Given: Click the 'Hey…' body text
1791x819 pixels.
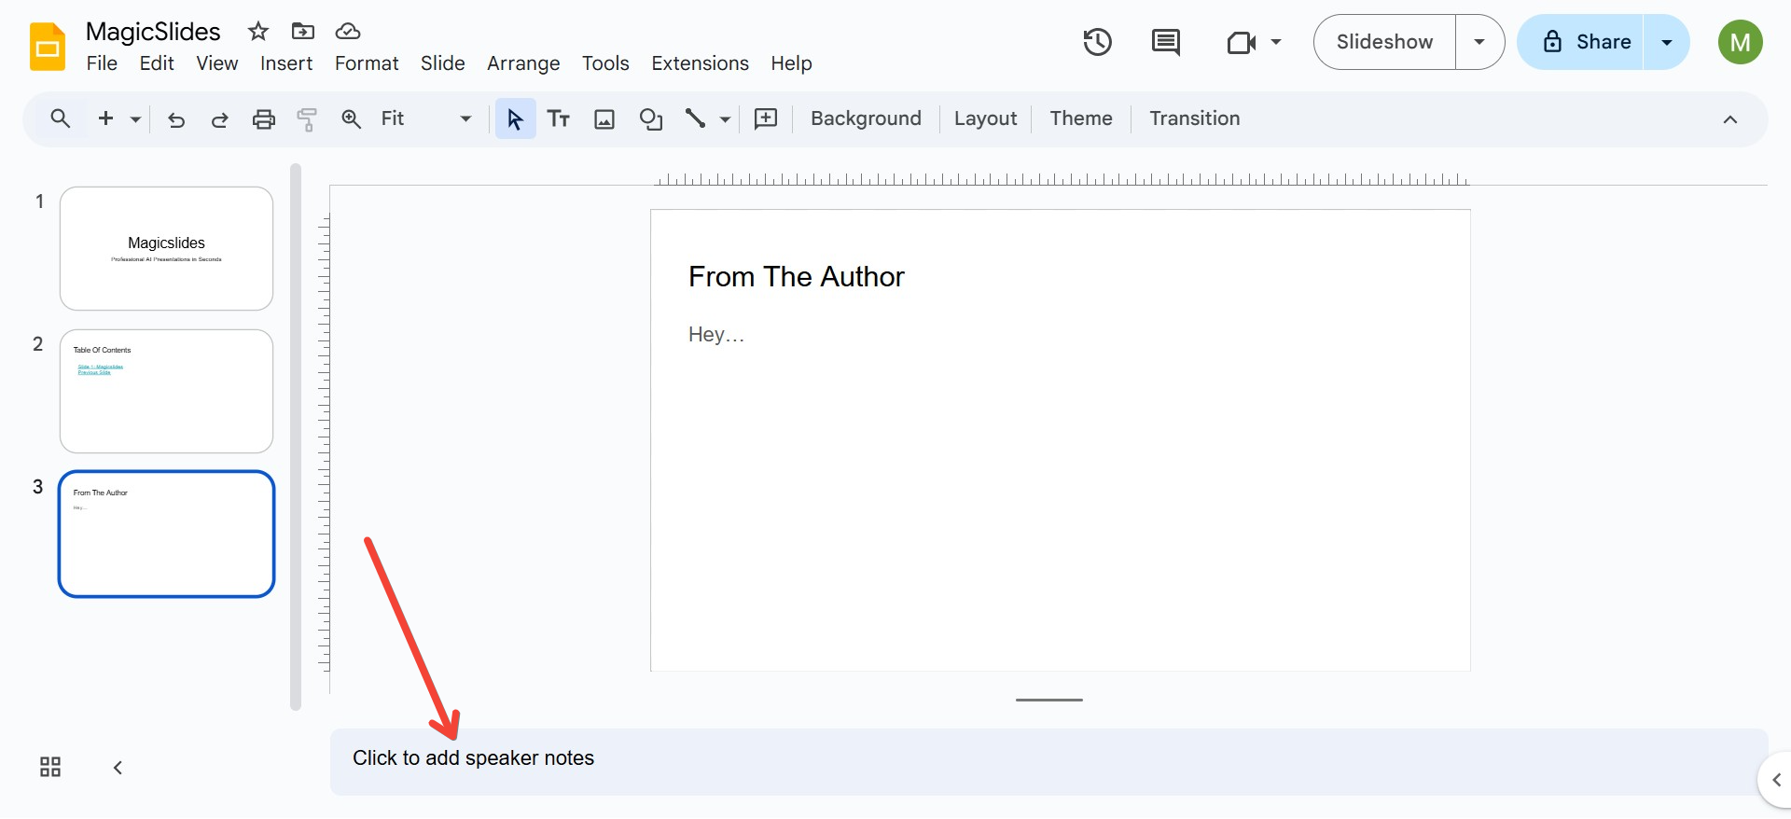Looking at the screenshot, I should click(716, 335).
